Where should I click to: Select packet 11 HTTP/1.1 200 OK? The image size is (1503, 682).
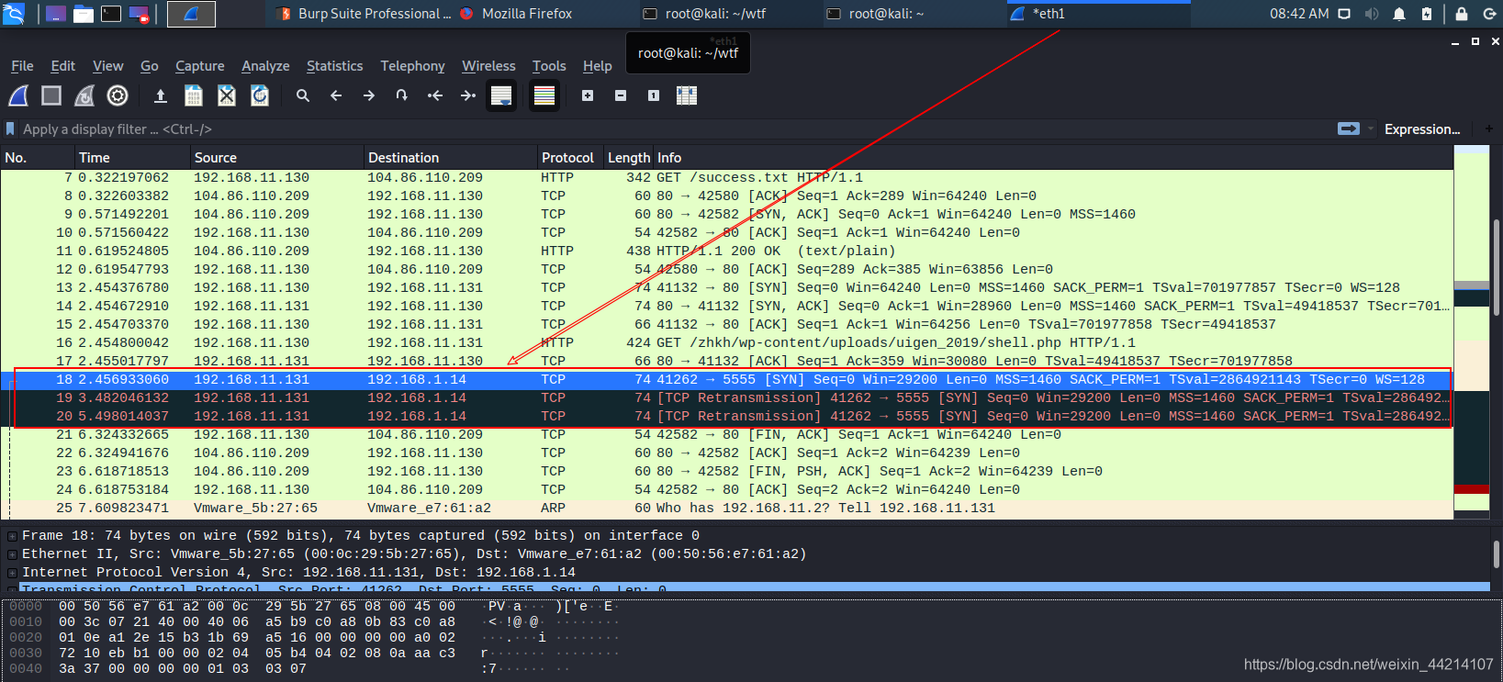727,252
